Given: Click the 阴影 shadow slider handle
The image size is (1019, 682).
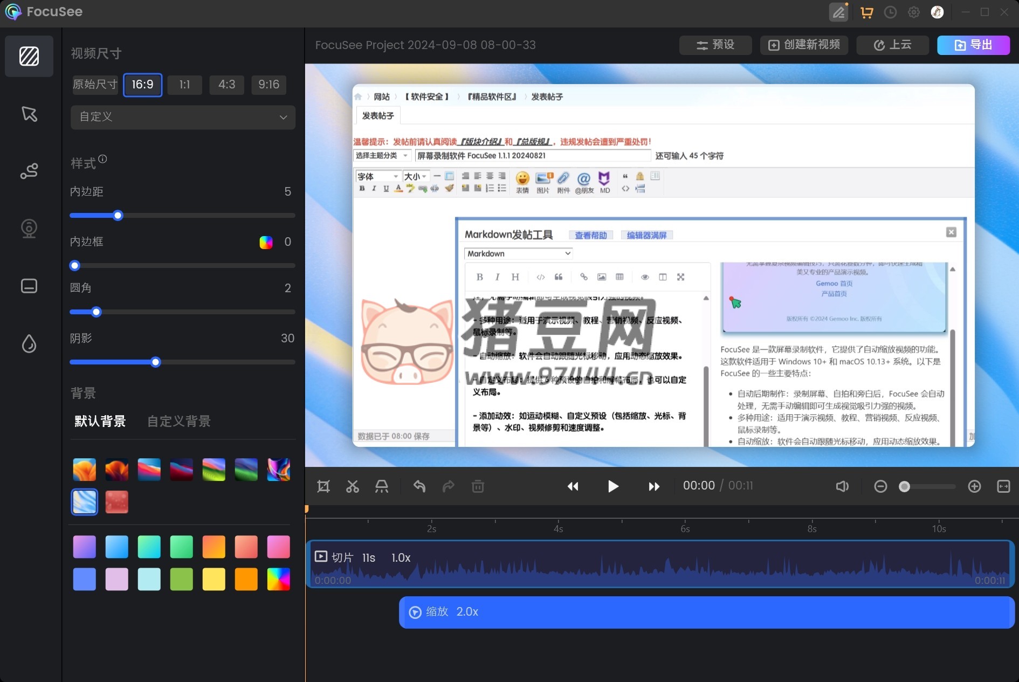Looking at the screenshot, I should point(156,362).
